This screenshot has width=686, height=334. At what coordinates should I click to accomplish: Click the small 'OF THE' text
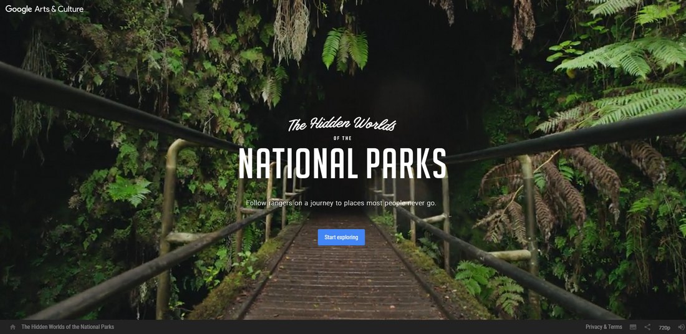pos(342,138)
